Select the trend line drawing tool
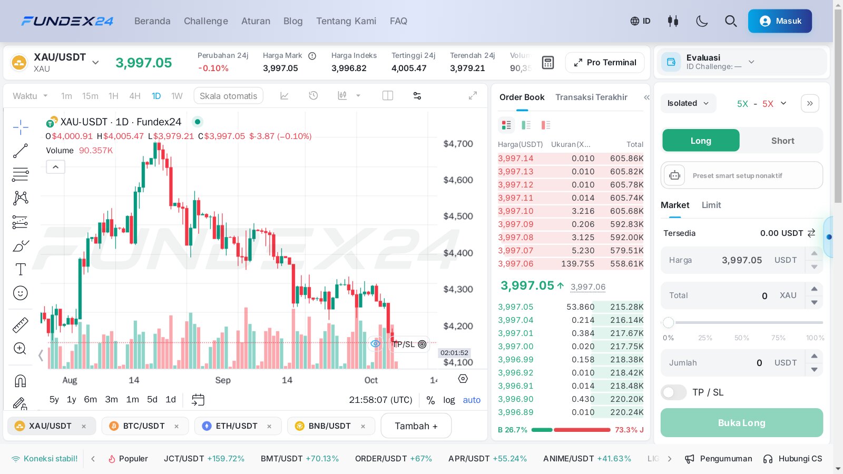Image resolution: width=843 pixels, height=474 pixels. (21, 151)
